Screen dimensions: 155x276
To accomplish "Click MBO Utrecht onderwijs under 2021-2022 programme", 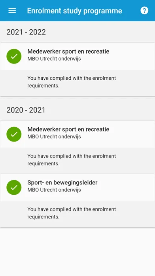I will (54, 59).
